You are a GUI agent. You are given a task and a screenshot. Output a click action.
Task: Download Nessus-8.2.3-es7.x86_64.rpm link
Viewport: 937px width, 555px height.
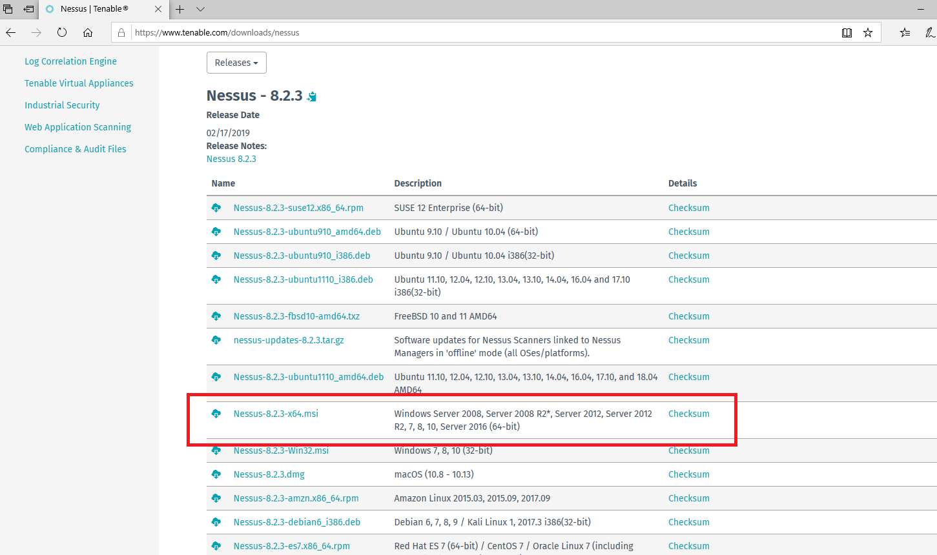click(x=292, y=546)
